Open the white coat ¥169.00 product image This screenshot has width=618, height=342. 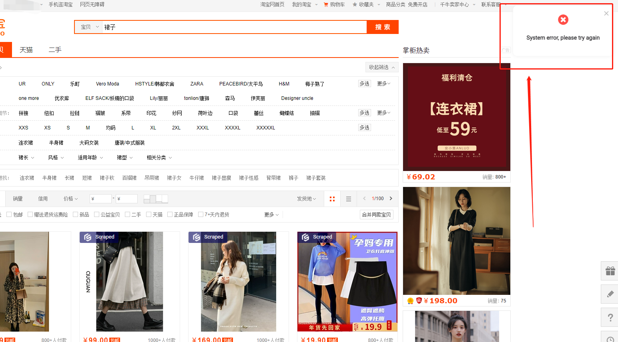[x=239, y=282]
